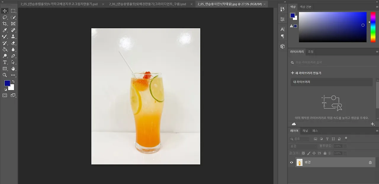Image resolution: width=379 pixels, height=184 pixels.
Task: Toggle Quick Mask mode
Action: click(5, 95)
